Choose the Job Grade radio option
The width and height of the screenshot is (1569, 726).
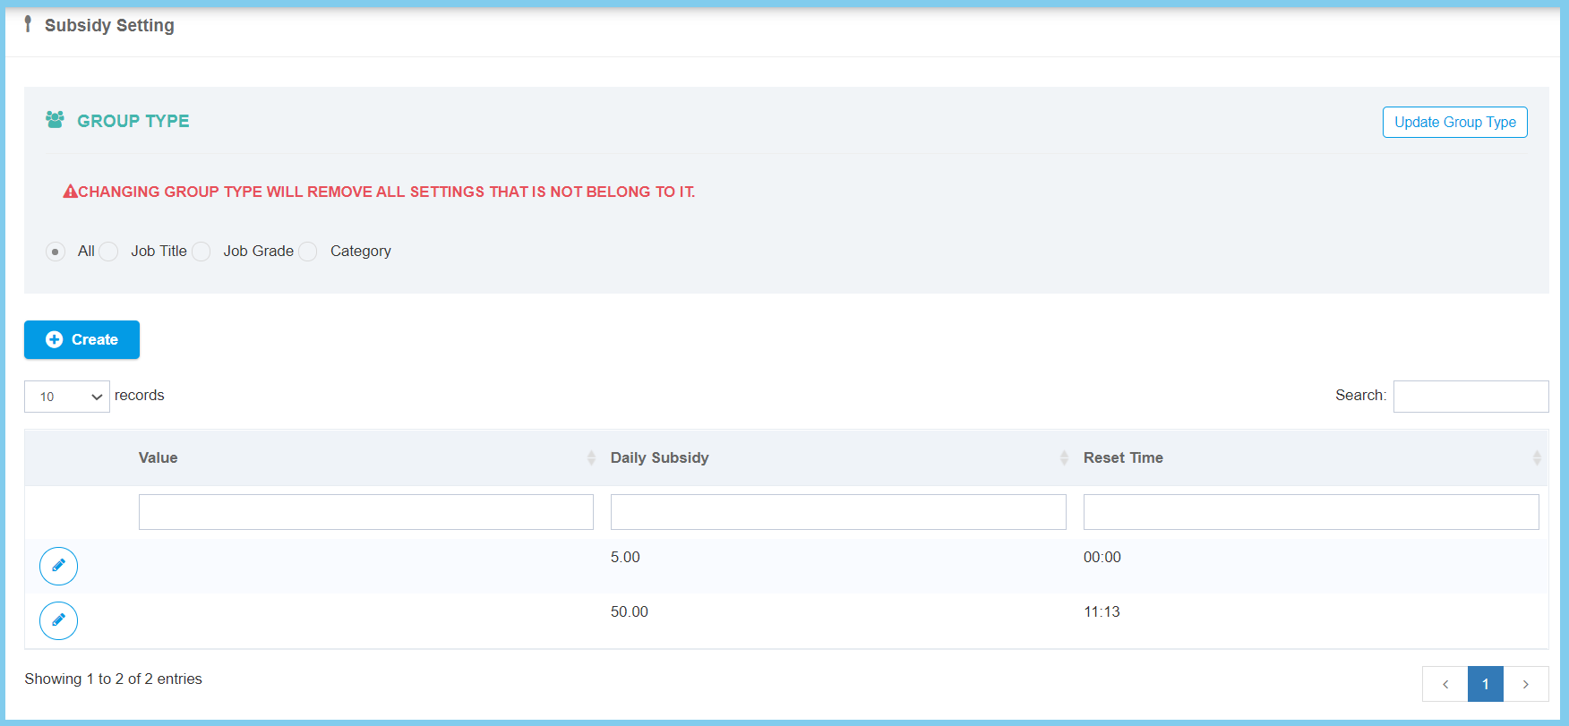[201, 252]
